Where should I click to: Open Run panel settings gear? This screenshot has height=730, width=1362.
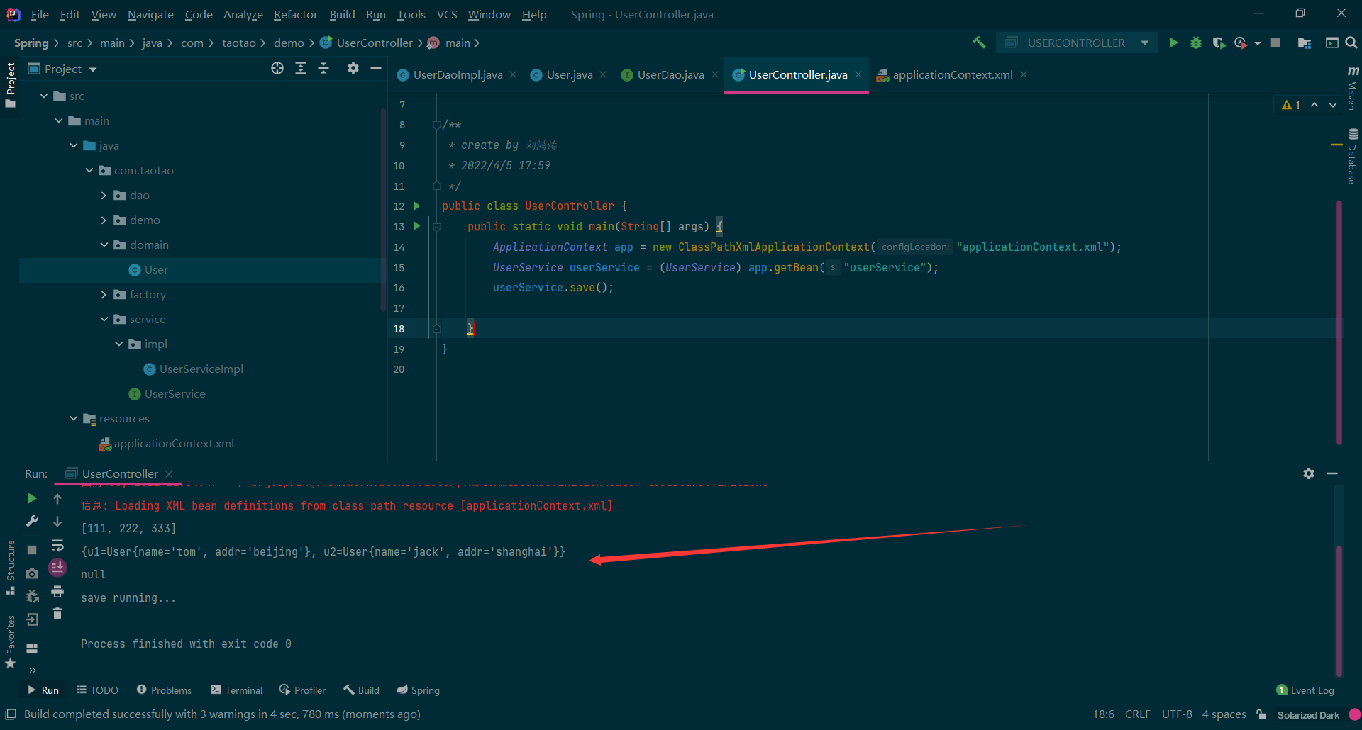coord(1309,473)
